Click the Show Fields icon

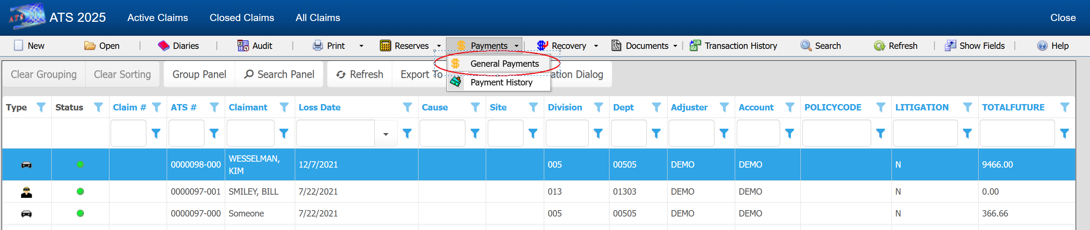click(x=950, y=46)
